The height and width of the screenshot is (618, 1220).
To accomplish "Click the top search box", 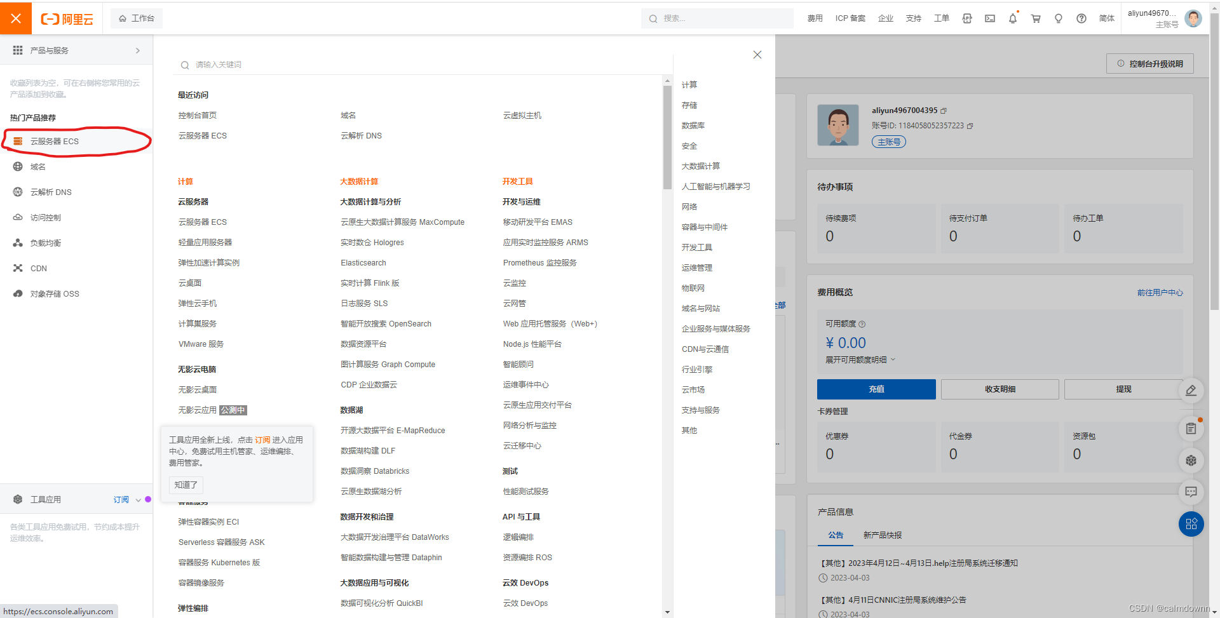I will 717,18.
